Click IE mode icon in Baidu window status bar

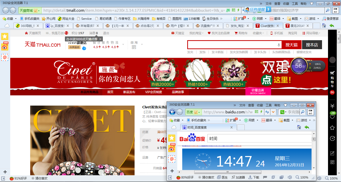273,177
